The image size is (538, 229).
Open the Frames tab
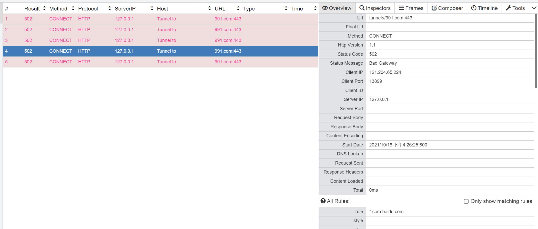coord(411,8)
